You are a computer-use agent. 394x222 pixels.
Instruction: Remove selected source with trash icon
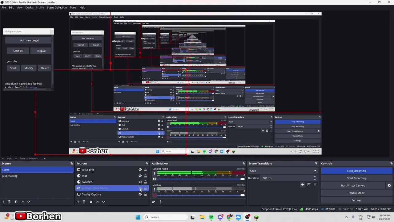84,202
